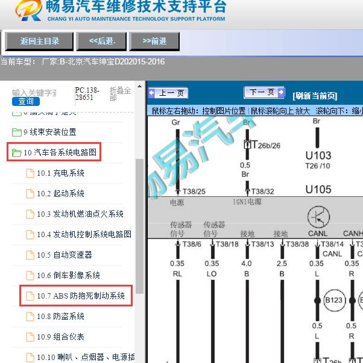Open 10.4 发动机控制系统电路图
The width and height of the screenshot is (363, 363).
(84, 235)
